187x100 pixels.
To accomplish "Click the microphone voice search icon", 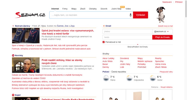I will pyautogui.click(x=131, y=15).
